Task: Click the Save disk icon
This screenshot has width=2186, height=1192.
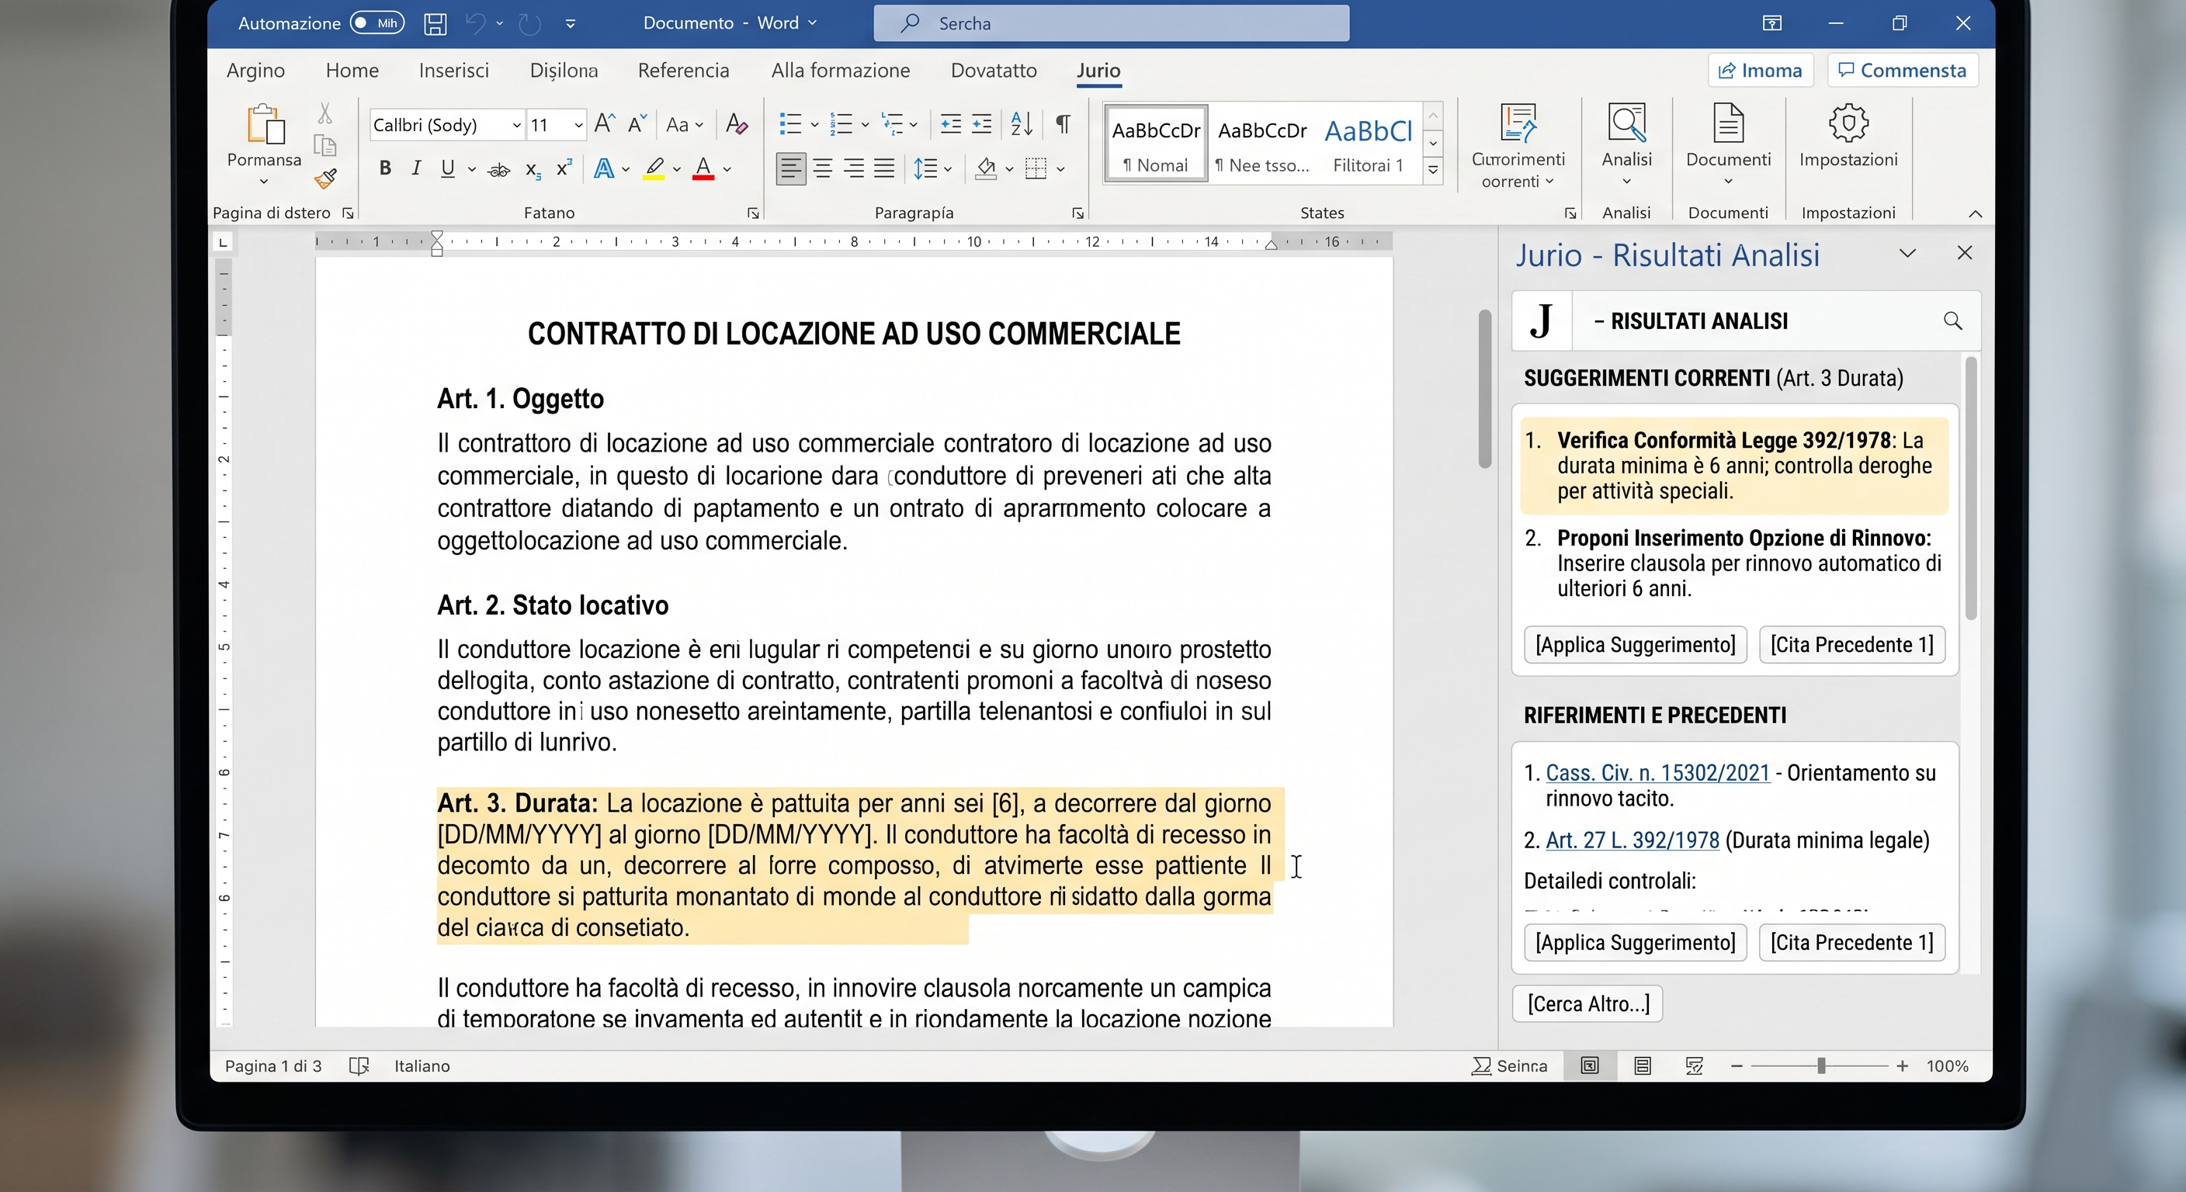Action: pos(435,23)
